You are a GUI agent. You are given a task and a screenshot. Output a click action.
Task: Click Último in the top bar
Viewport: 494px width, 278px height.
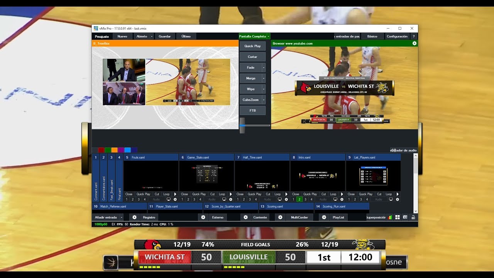186,36
